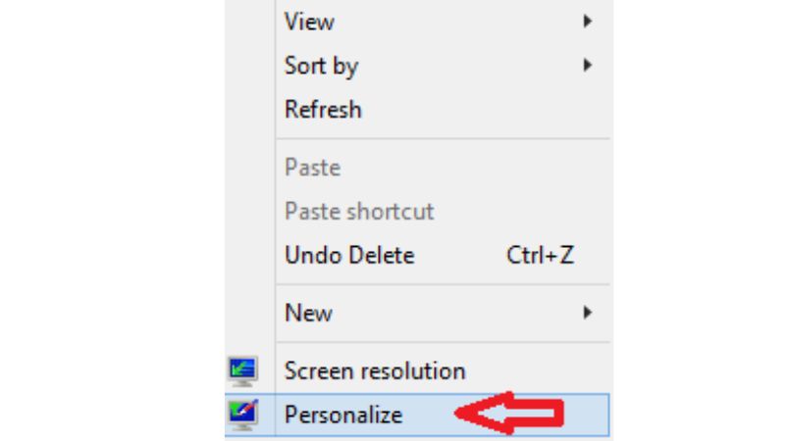Click the Screen resolution monitor icon
The image size is (785, 441).
click(242, 371)
